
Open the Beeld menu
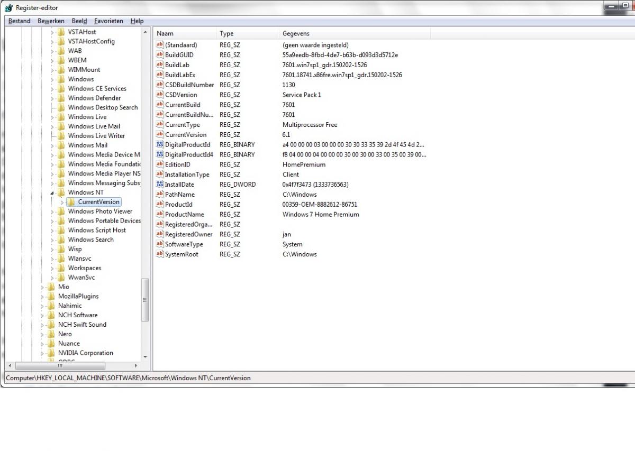point(79,21)
